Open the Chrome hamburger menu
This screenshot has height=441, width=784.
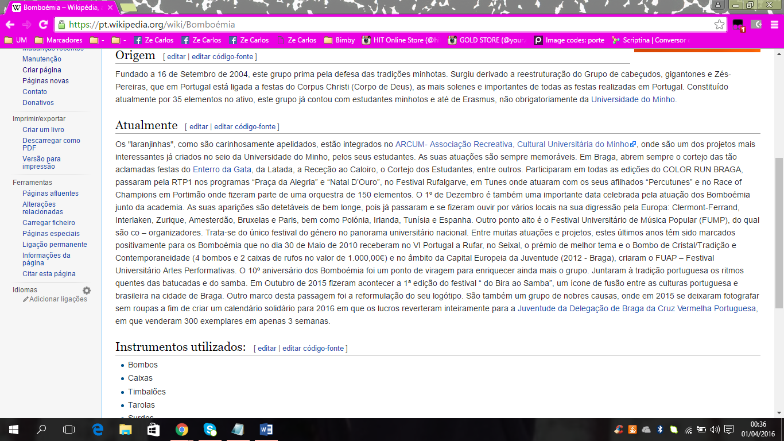pyautogui.click(x=774, y=25)
